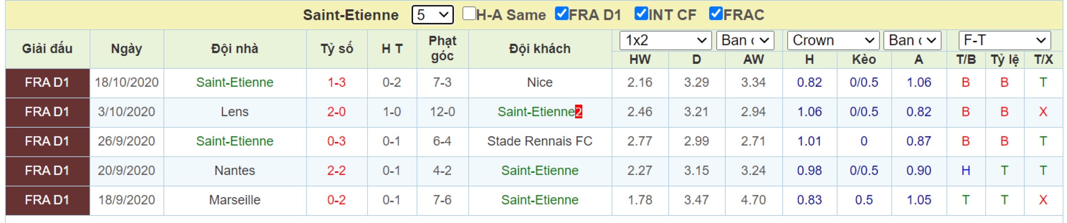Open the Ban dropdown next to 1x2
Viewport: 1067px width, 223px height.
(745, 40)
